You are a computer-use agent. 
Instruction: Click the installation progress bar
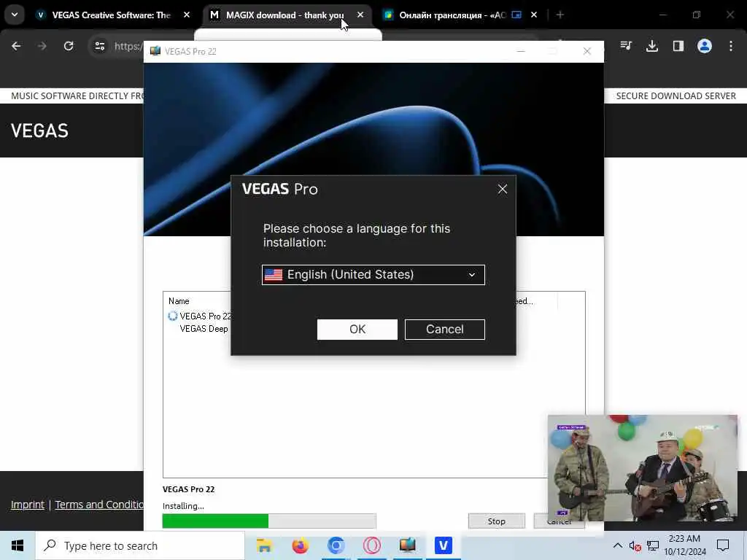tap(269, 521)
